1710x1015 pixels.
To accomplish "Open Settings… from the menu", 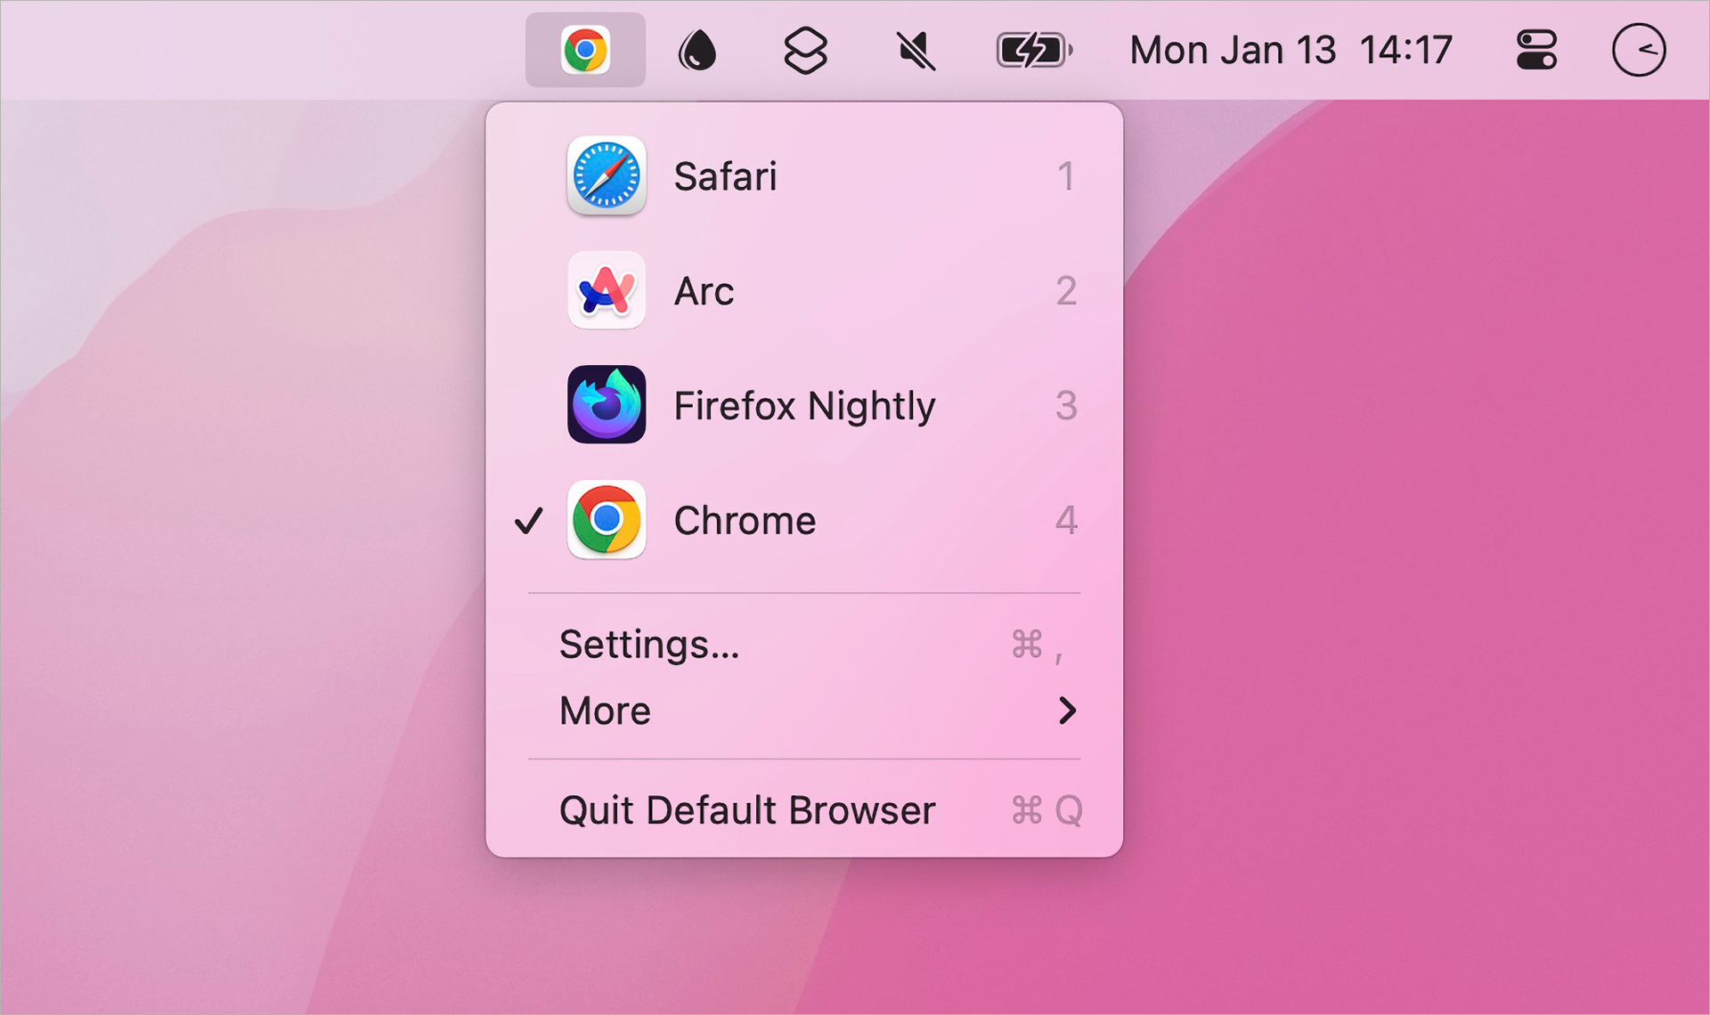I will [x=649, y=645].
